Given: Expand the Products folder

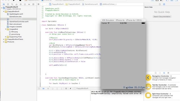Looking at the screenshot, I should click(x=4, y=42).
